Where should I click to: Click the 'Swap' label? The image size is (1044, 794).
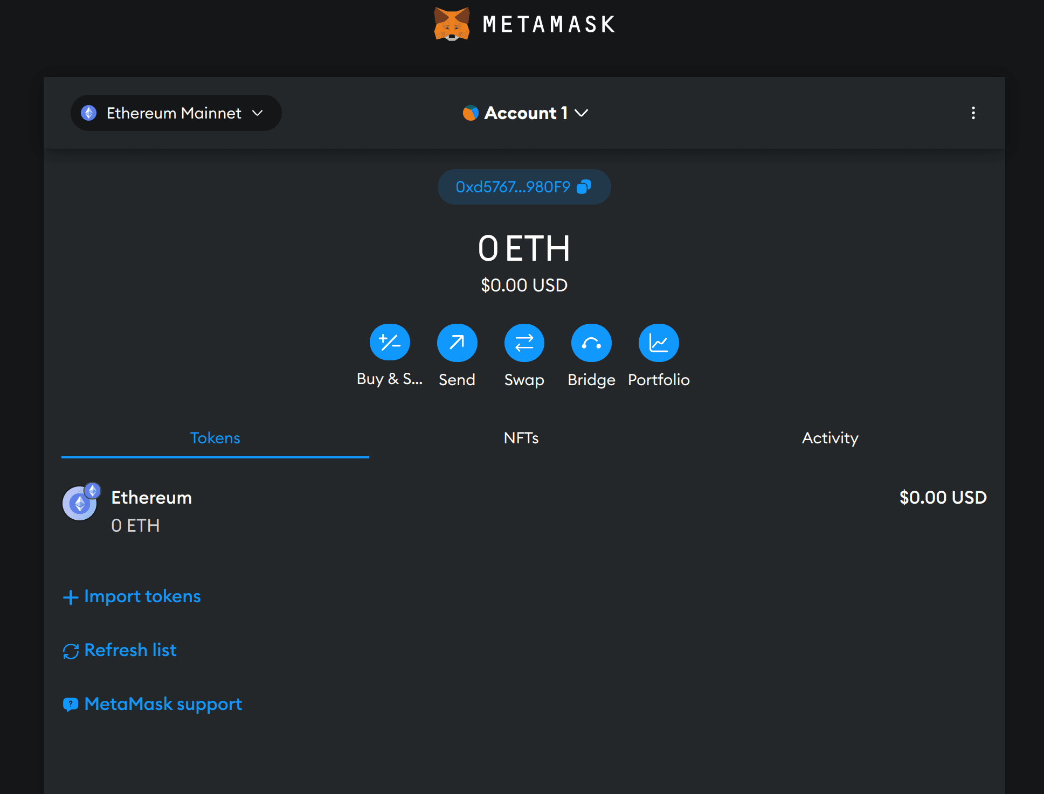524,380
